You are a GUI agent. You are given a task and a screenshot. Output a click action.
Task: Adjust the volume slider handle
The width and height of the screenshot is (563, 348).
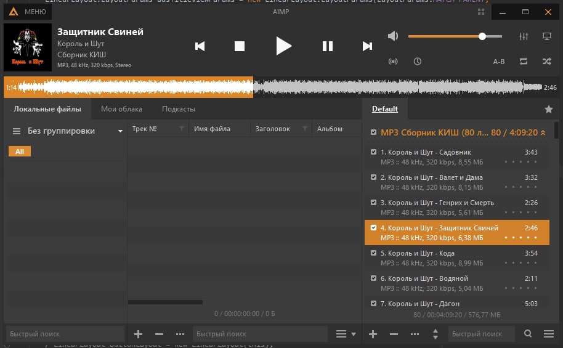pos(482,36)
